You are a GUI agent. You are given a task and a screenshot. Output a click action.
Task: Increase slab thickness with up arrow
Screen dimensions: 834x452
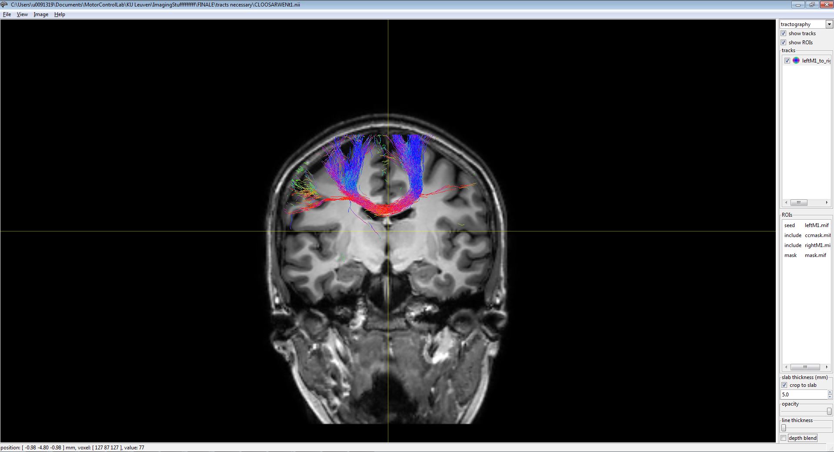pos(830,393)
